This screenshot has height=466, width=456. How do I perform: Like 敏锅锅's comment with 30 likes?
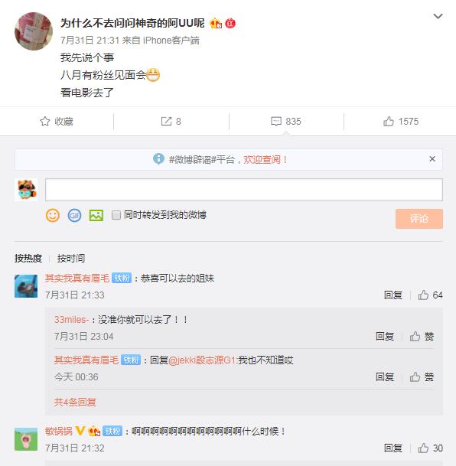423,448
